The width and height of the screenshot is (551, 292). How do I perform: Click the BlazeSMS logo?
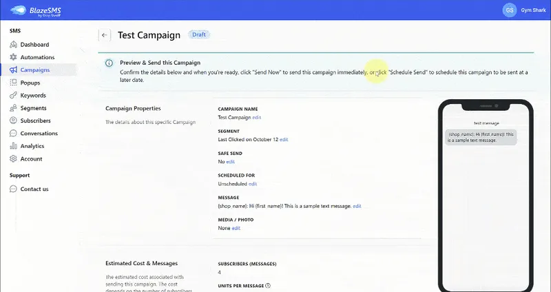click(x=36, y=10)
